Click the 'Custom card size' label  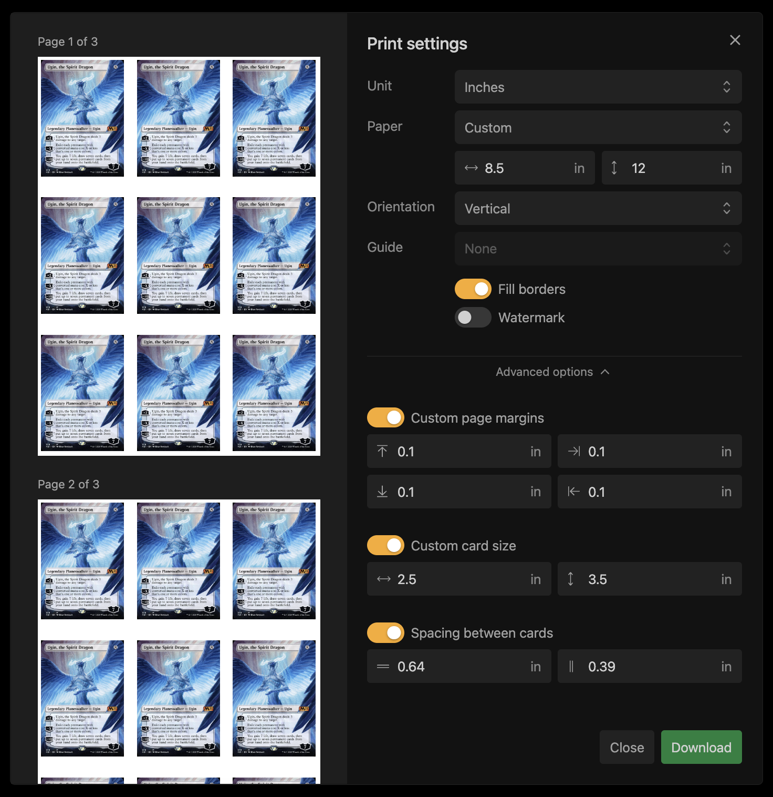(463, 546)
